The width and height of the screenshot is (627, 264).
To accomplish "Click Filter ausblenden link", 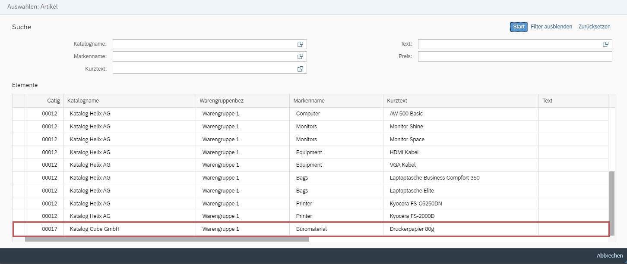I will pyautogui.click(x=551, y=27).
